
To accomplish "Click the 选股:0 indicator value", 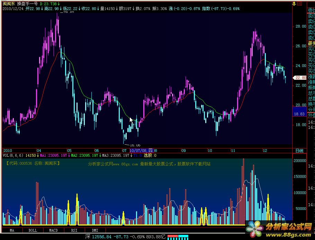I will pyautogui.click(x=150, y=155).
